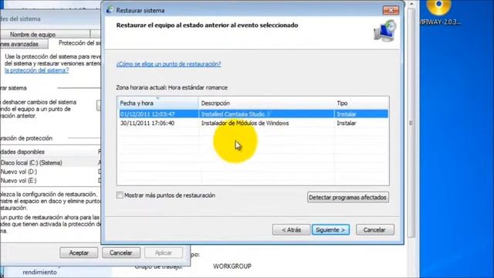The image size is (494, 278).
Task: Sort by the Fecha y hora column header
Action: 157,103
